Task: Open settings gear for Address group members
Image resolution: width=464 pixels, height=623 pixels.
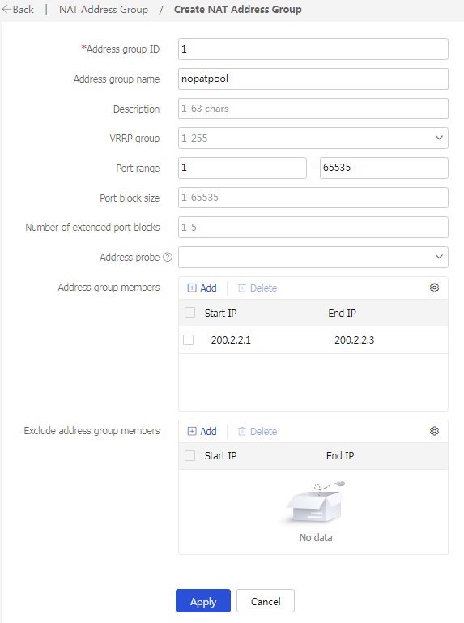Action: (x=434, y=288)
